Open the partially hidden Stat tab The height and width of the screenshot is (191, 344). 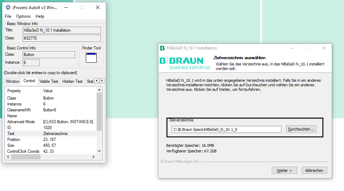click(x=90, y=81)
